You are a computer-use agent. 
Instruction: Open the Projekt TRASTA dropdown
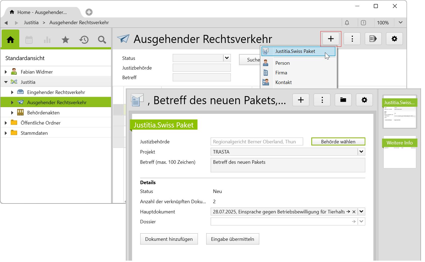click(x=361, y=152)
